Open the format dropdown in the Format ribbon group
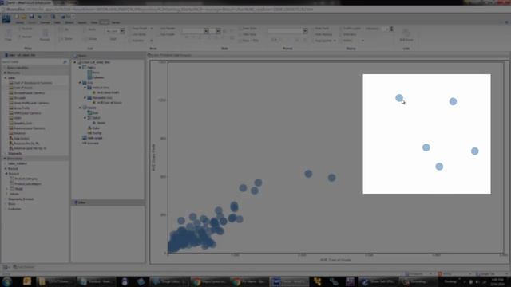 tap(305, 31)
